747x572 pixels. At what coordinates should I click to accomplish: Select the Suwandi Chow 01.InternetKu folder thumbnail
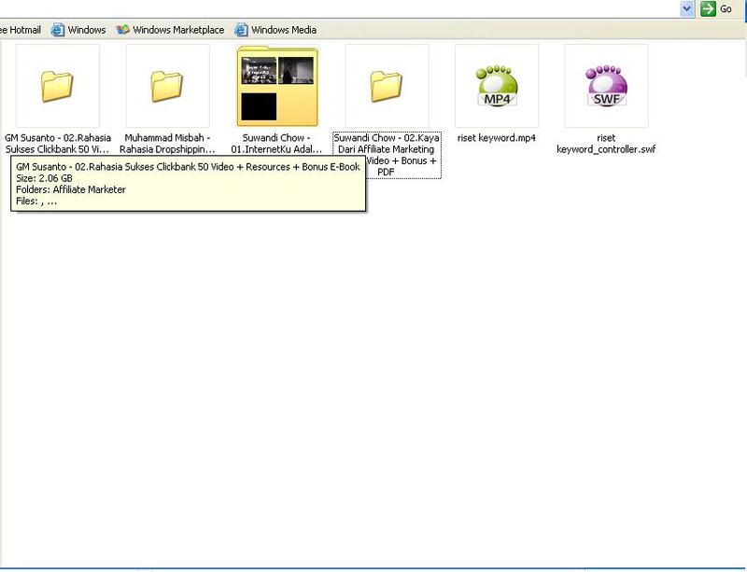[277, 86]
